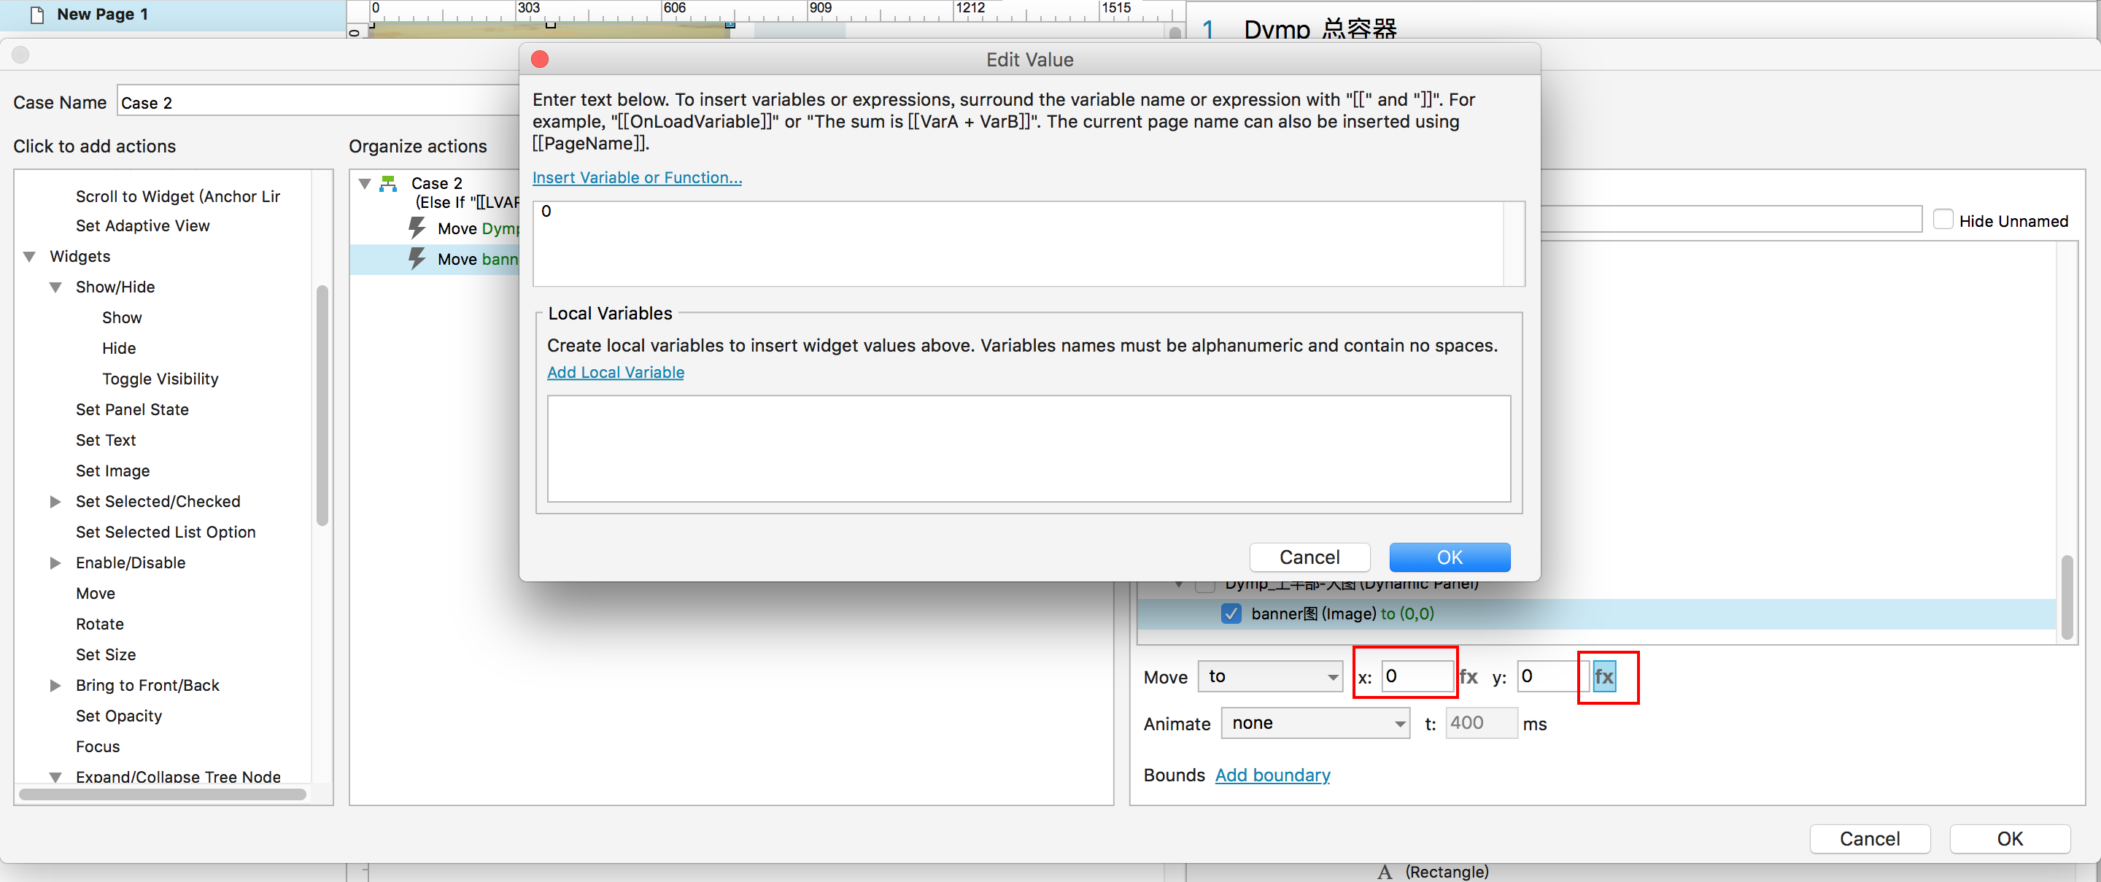Close the Edit Value dialog via red button

(x=540, y=60)
